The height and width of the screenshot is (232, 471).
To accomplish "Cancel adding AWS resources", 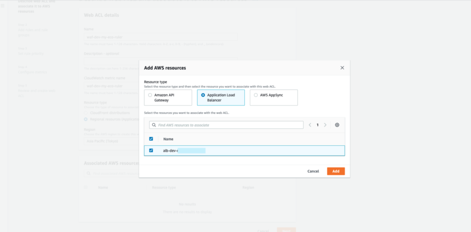I will (x=313, y=171).
